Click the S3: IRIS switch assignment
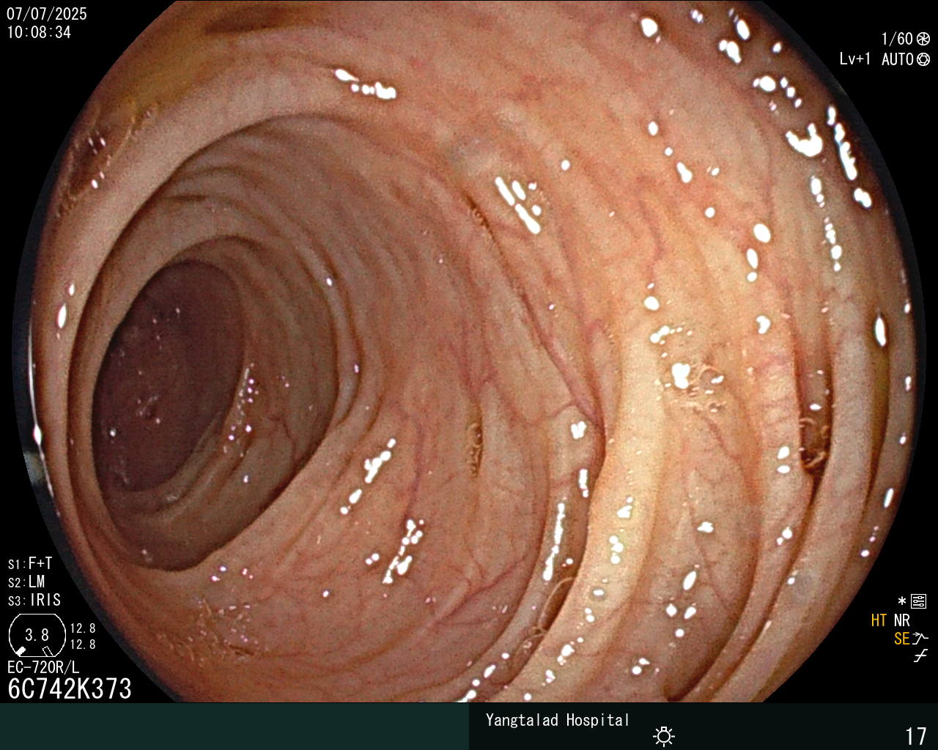 34,600
